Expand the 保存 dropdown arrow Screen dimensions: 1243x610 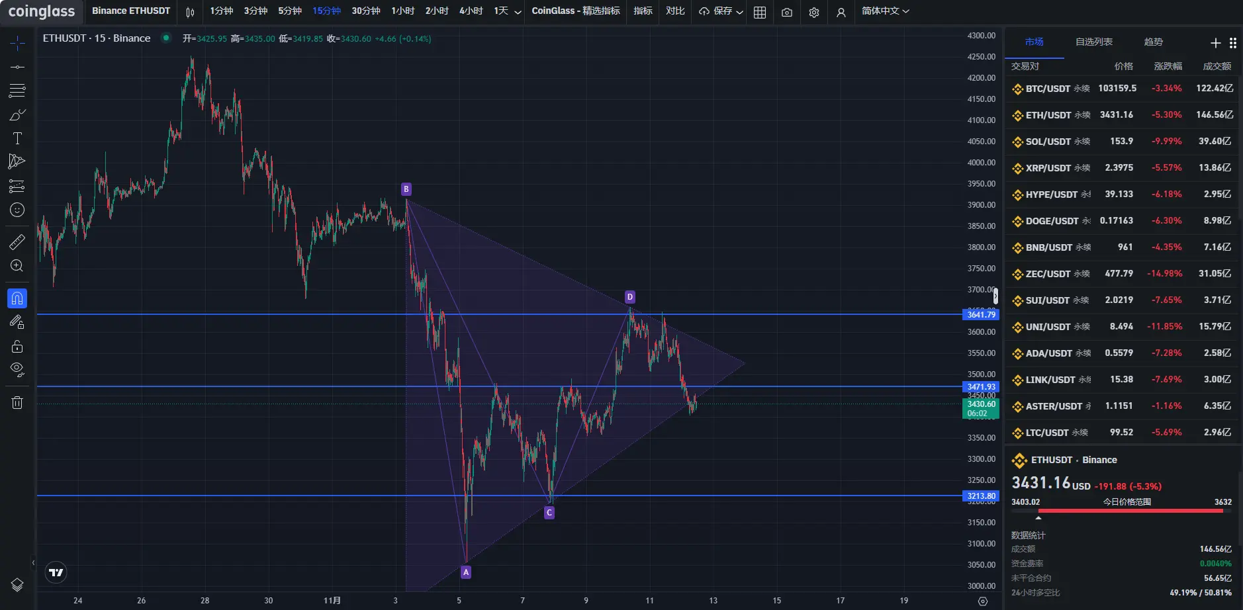[x=740, y=12]
